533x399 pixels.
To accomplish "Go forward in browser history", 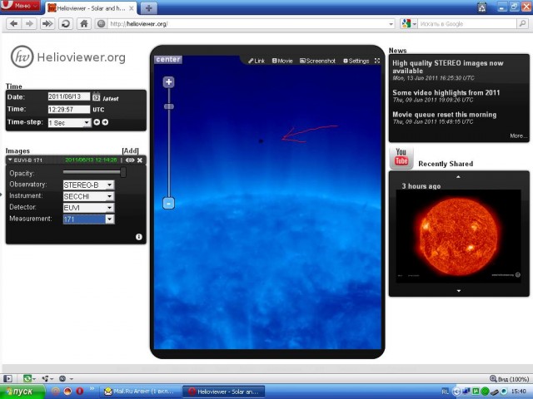I will [30, 24].
